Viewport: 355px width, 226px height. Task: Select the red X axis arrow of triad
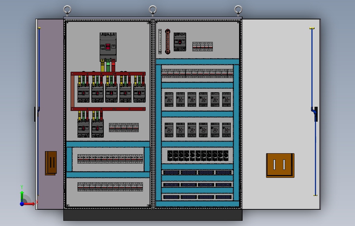29,204
